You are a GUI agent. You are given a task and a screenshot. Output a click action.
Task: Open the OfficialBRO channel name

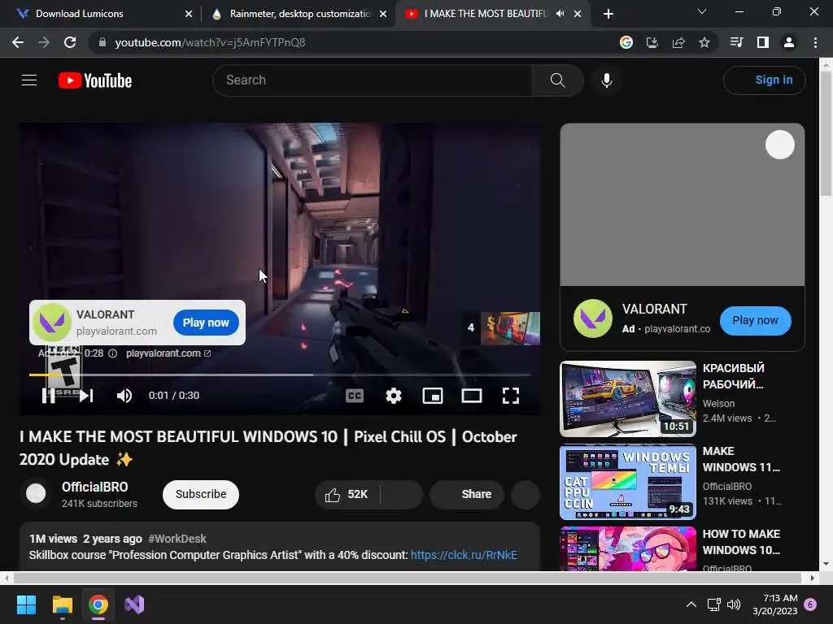tap(94, 487)
